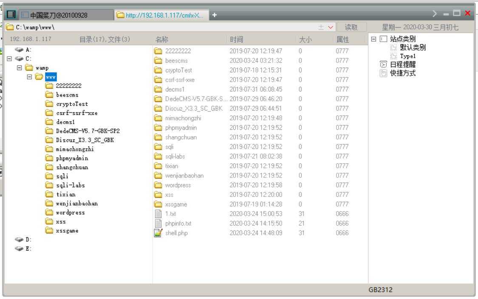Click the phpinfo.txt file icon
Image resolution: width=478 pixels, height=299 pixels.
[158, 223]
